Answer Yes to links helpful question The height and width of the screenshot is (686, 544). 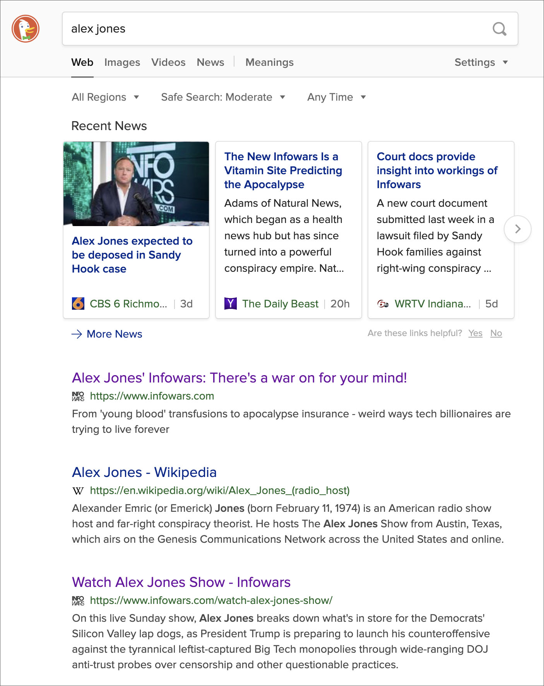(475, 333)
